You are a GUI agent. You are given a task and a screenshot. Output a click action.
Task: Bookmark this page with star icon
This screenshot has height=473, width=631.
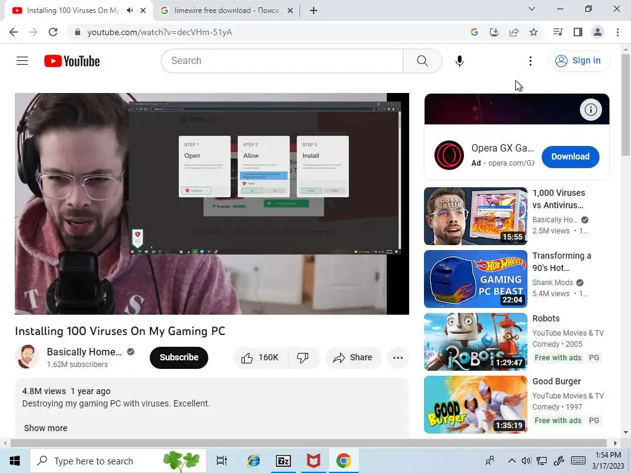(x=534, y=32)
